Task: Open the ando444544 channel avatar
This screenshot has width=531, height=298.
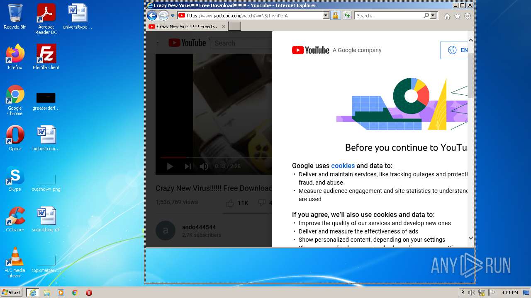Action: [166, 231]
